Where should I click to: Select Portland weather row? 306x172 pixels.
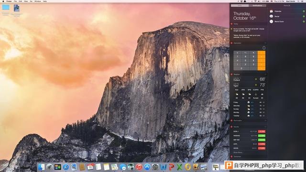(249, 79)
